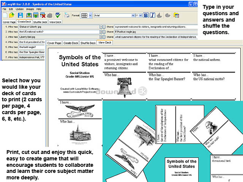Click 'the US national motto?' preview card text
The height and width of the screenshot is (182, 243).
pyautogui.click(x=209, y=79)
